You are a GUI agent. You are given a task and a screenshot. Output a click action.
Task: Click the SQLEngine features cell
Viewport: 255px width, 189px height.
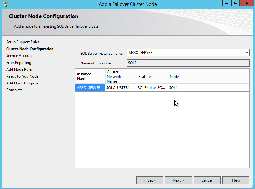(x=152, y=88)
